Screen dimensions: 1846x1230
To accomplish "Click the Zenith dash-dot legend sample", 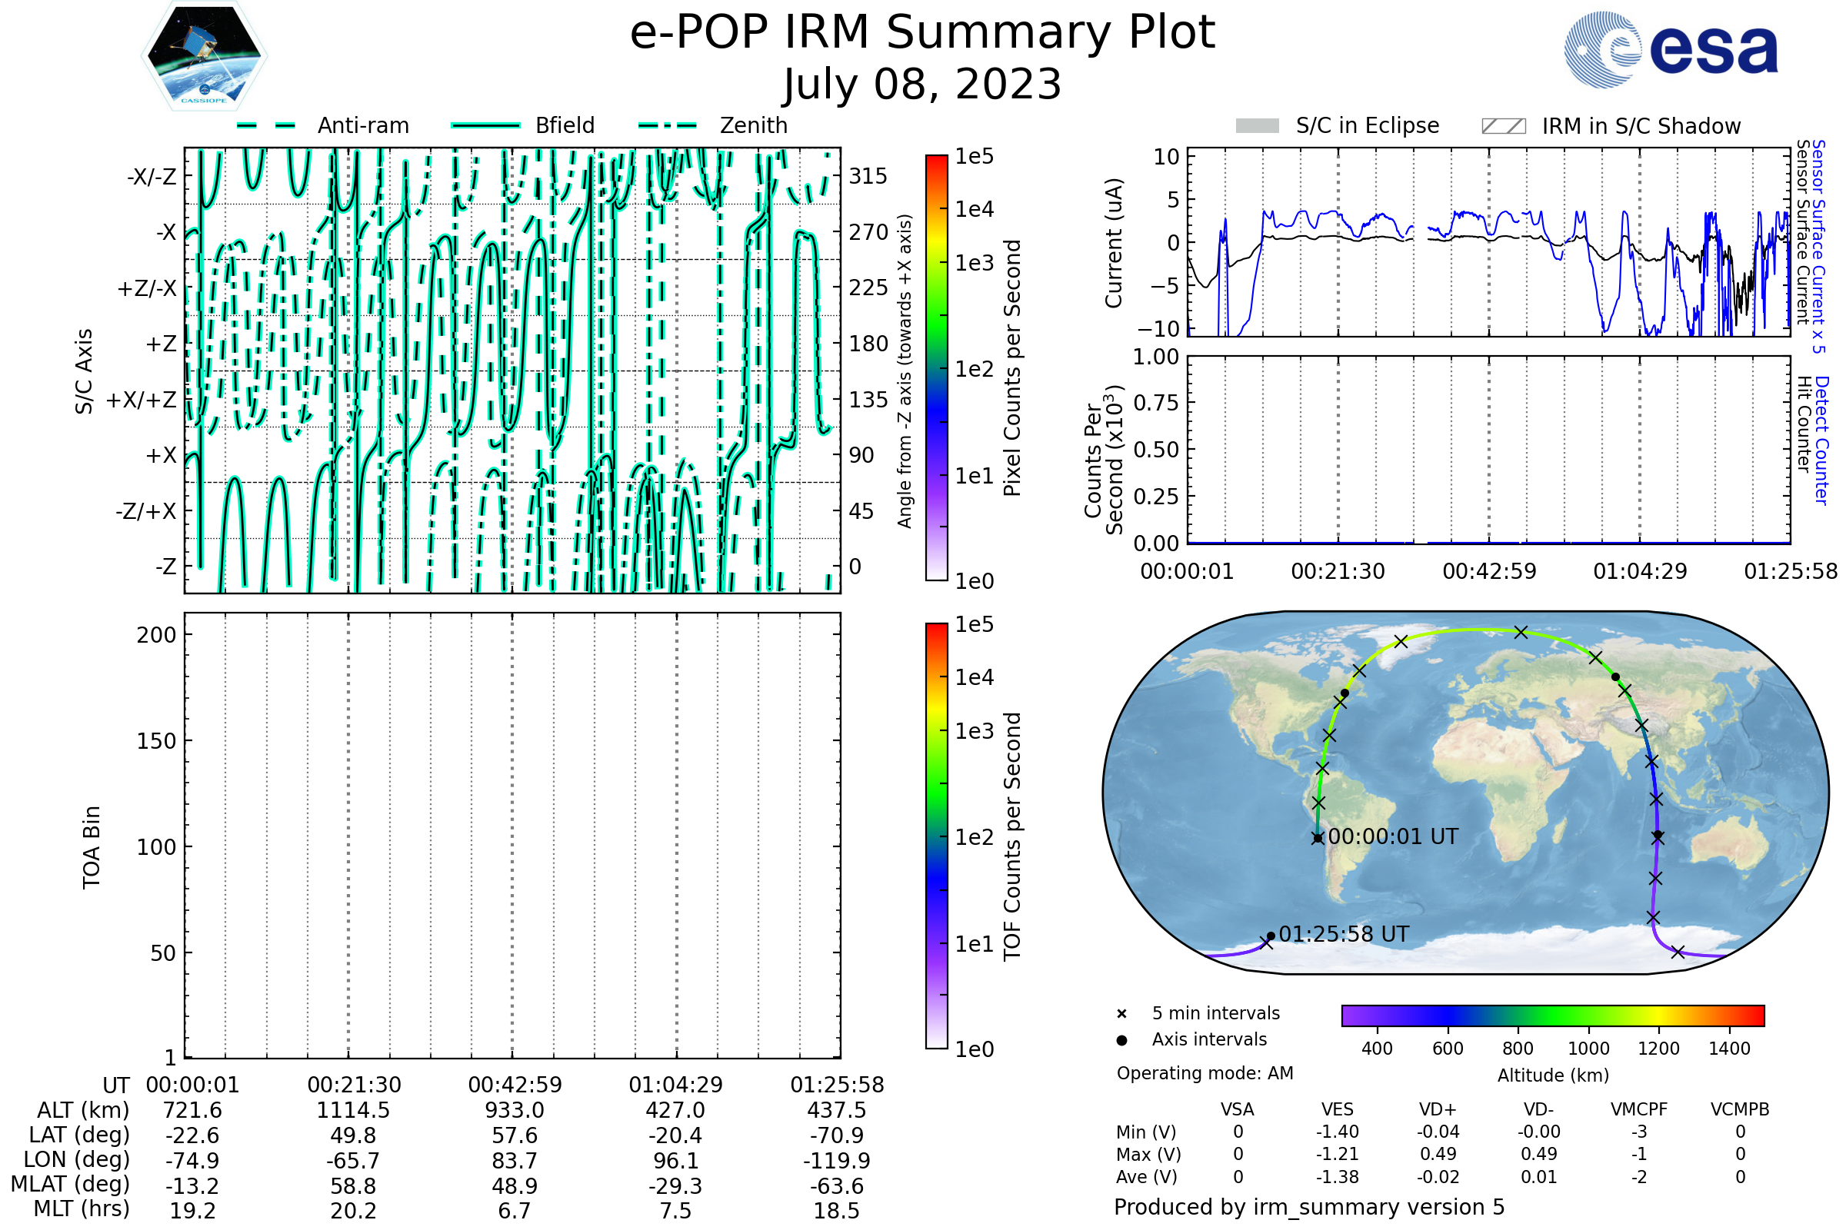I will (668, 125).
